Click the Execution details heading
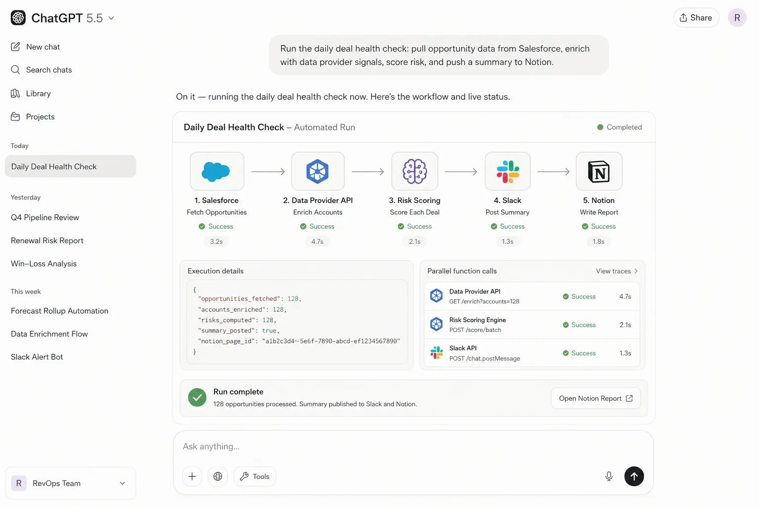759x506 pixels. [x=215, y=271]
